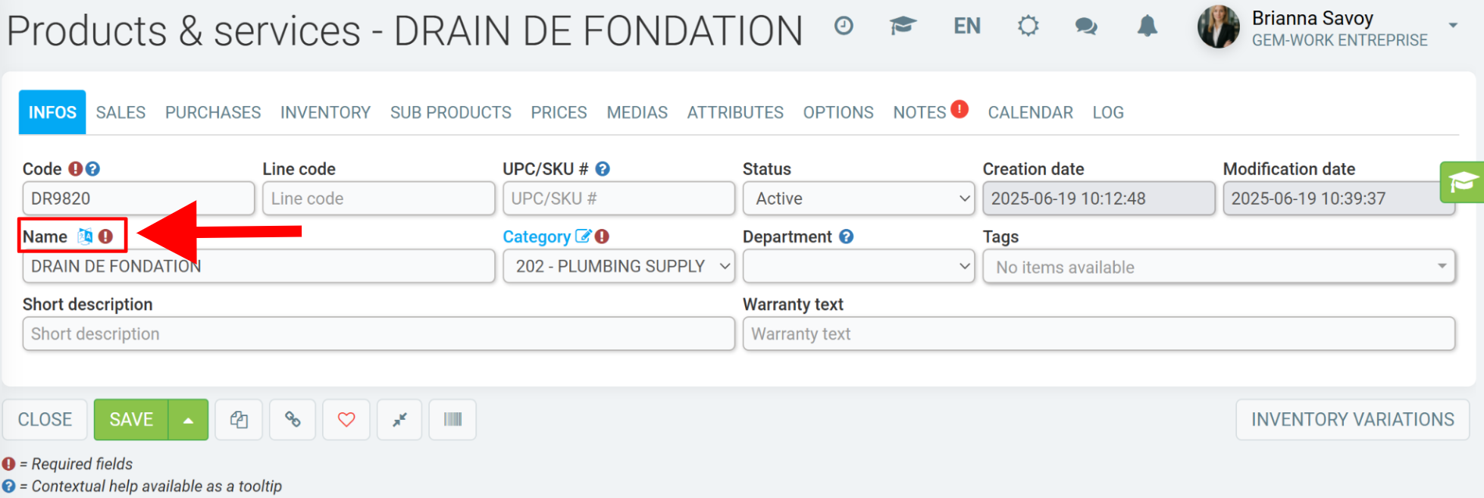This screenshot has width=1484, height=498.
Task: Open the graduation cap training icon
Action: tap(903, 27)
